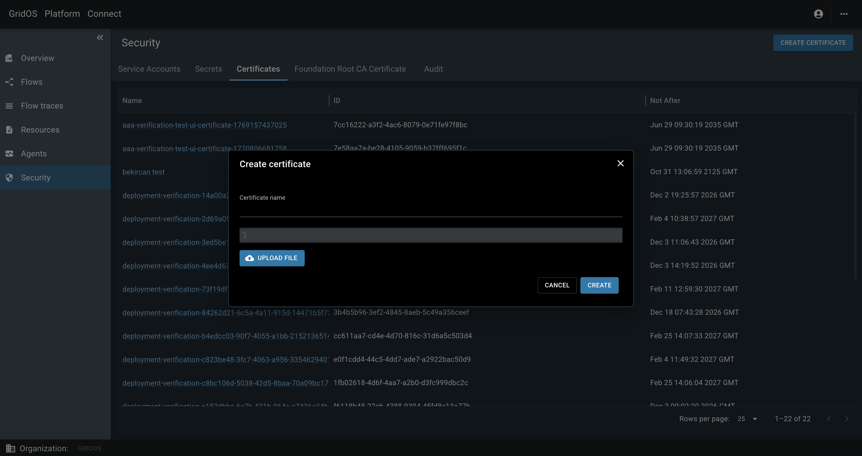Viewport: 862px width, 456px height.
Task: Click the Flow traces list icon
Action: pos(9,106)
